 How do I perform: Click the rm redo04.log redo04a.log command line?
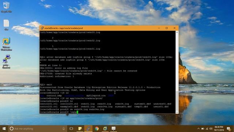point(72,109)
